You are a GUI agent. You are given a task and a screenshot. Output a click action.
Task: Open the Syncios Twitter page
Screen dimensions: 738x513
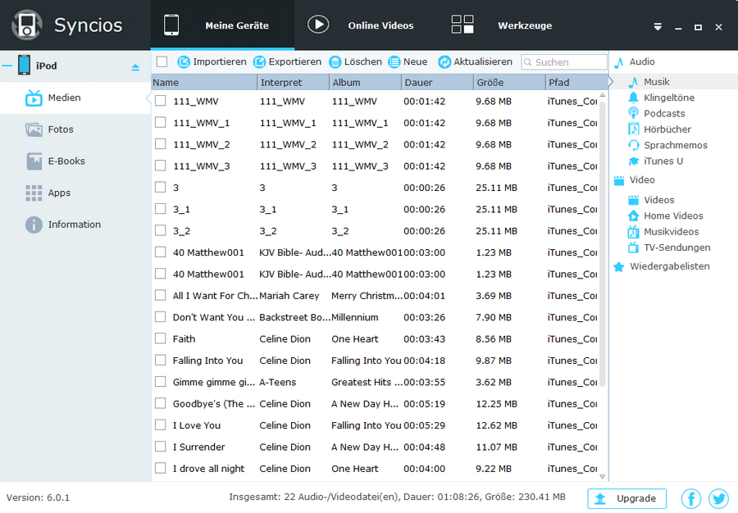[x=718, y=498]
